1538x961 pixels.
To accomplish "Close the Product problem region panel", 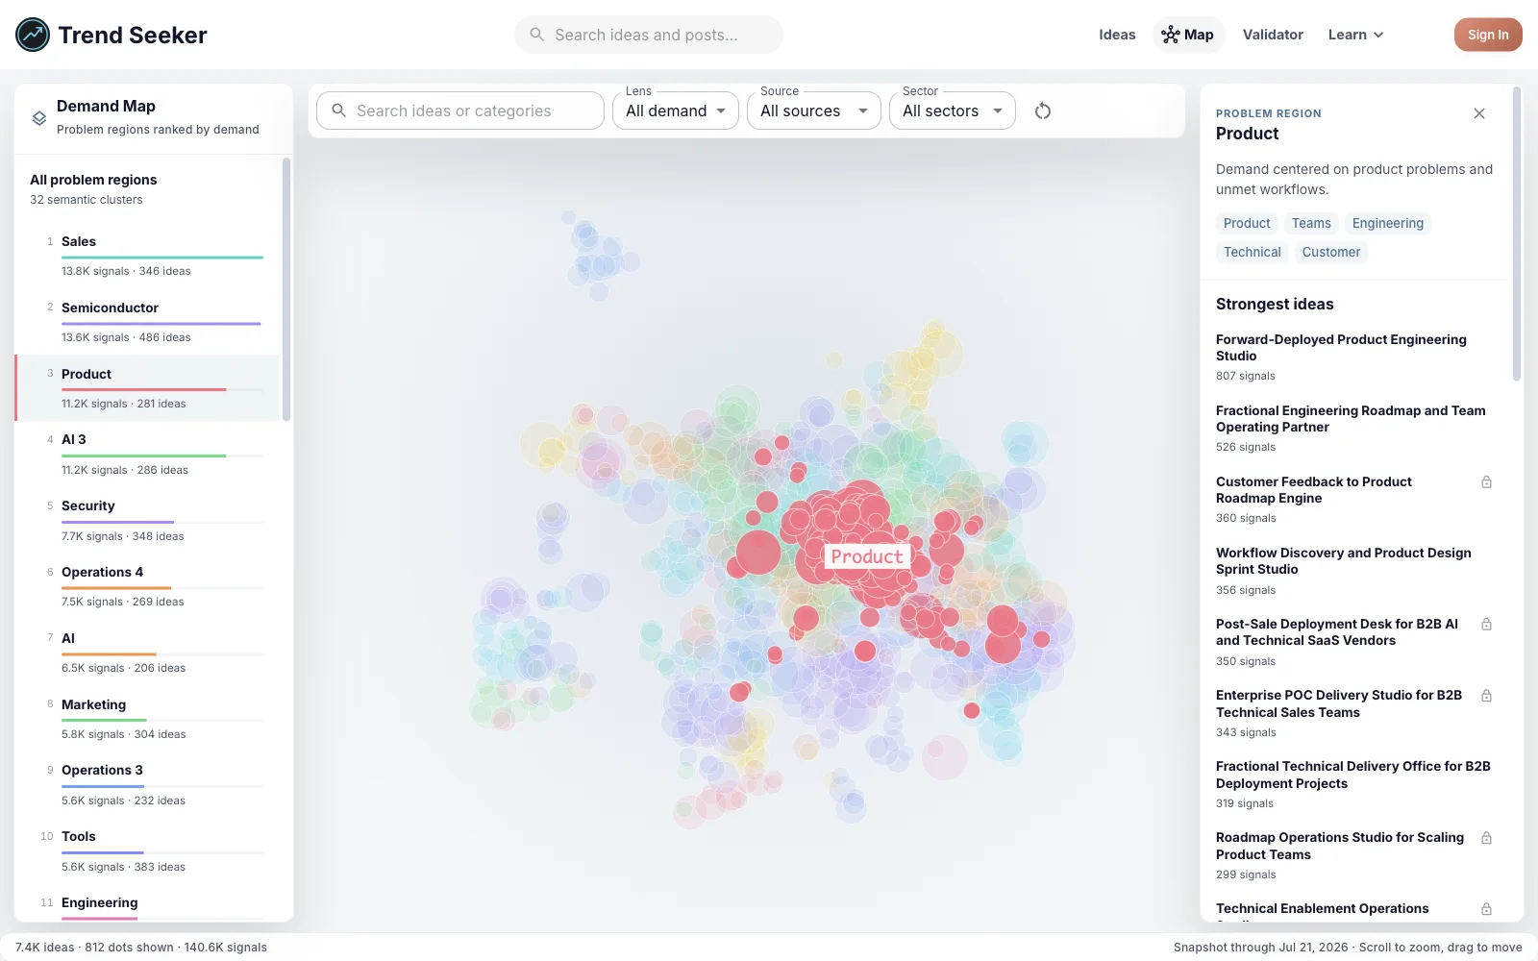I will click(1479, 113).
